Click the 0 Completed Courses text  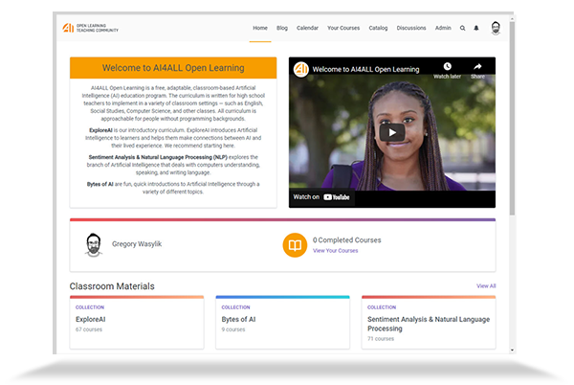coord(346,240)
